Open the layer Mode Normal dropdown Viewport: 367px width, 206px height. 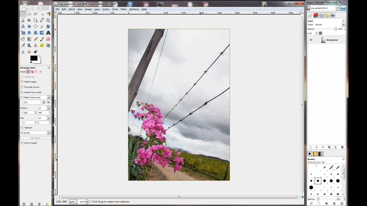[x=330, y=25]
